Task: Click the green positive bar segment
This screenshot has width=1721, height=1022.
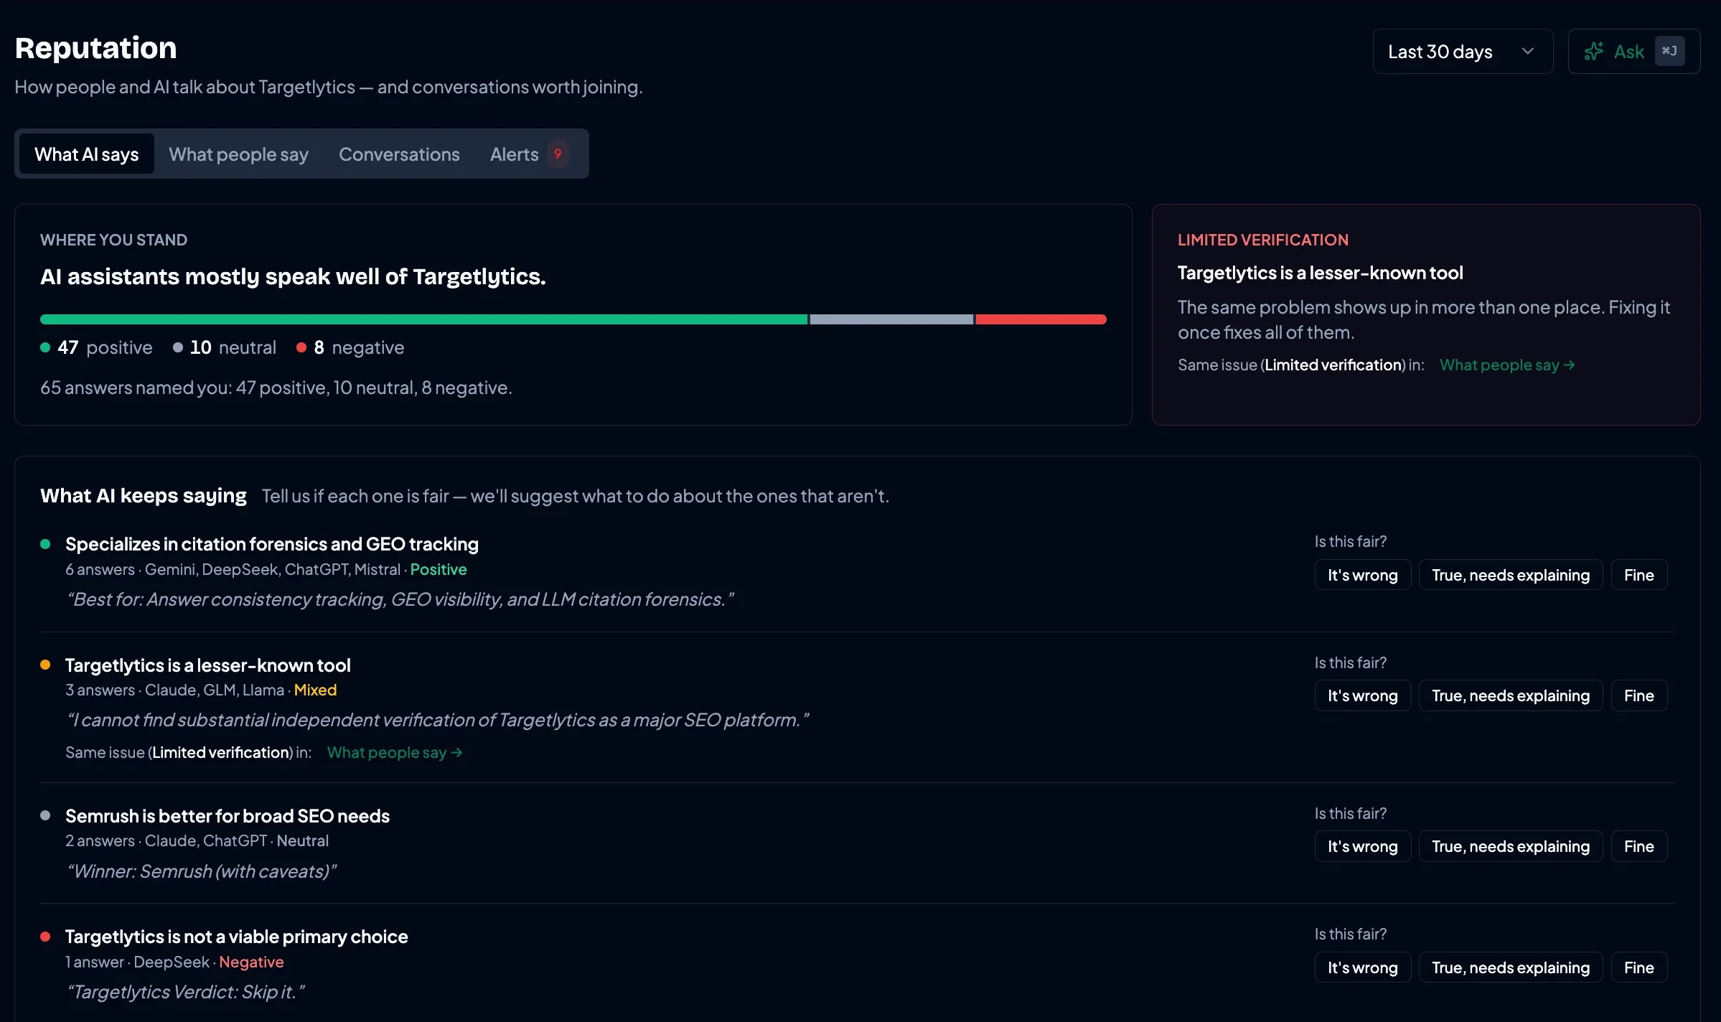Action: pos(423,319)
